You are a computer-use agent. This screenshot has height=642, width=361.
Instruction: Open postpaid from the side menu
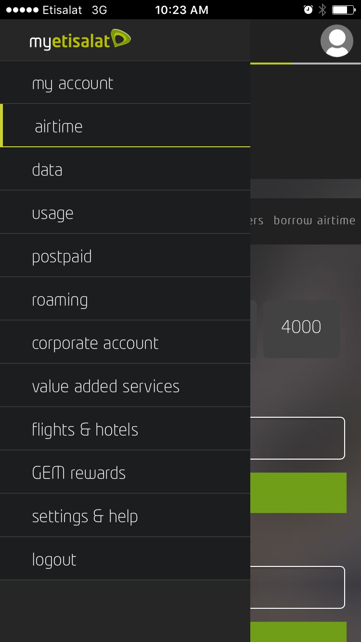pyautogui.click(x=125, y=256)
